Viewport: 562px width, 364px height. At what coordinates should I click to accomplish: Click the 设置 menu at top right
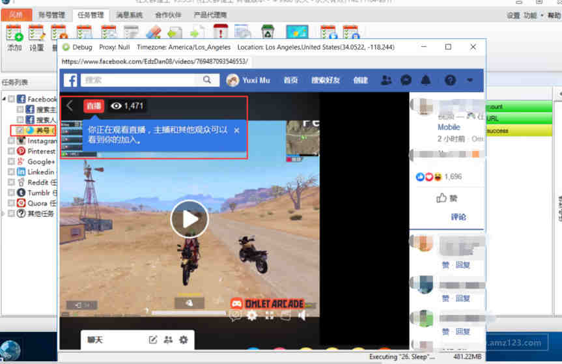(513, 16)
